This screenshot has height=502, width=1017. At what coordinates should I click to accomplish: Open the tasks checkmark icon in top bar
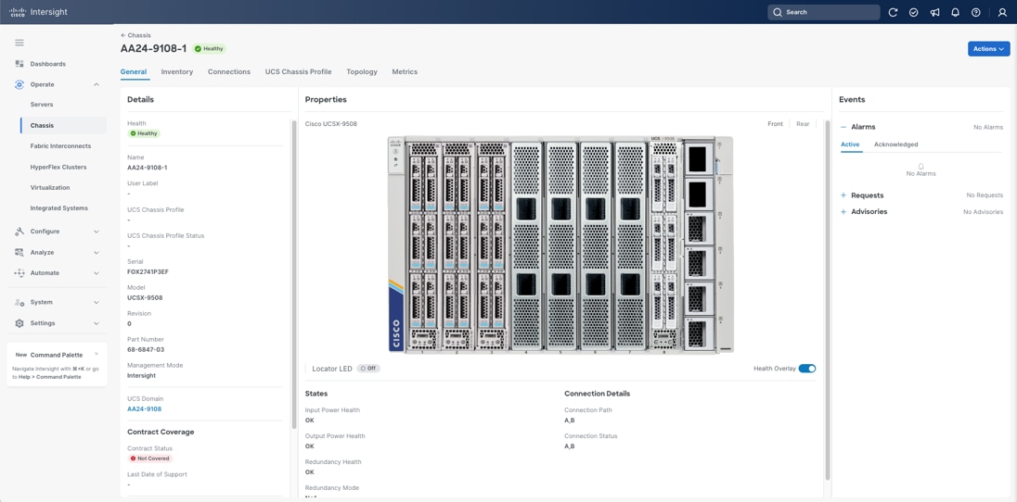913,12
